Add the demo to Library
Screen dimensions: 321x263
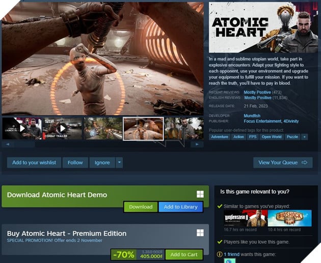[181, 207]
